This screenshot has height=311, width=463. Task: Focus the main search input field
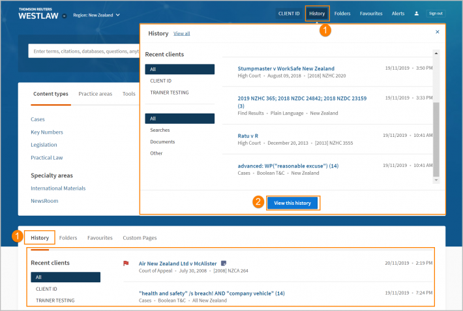(x=84, y=51)
